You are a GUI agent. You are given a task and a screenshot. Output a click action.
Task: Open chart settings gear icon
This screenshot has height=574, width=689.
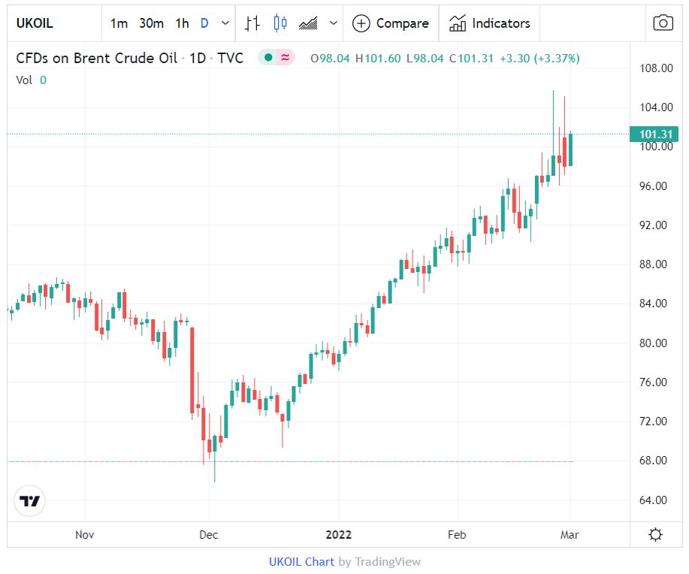click(x=655, y=535)
